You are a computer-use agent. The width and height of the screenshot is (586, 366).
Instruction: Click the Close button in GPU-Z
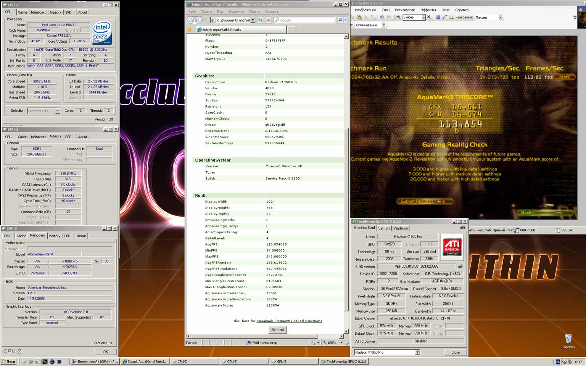point(456,352)
